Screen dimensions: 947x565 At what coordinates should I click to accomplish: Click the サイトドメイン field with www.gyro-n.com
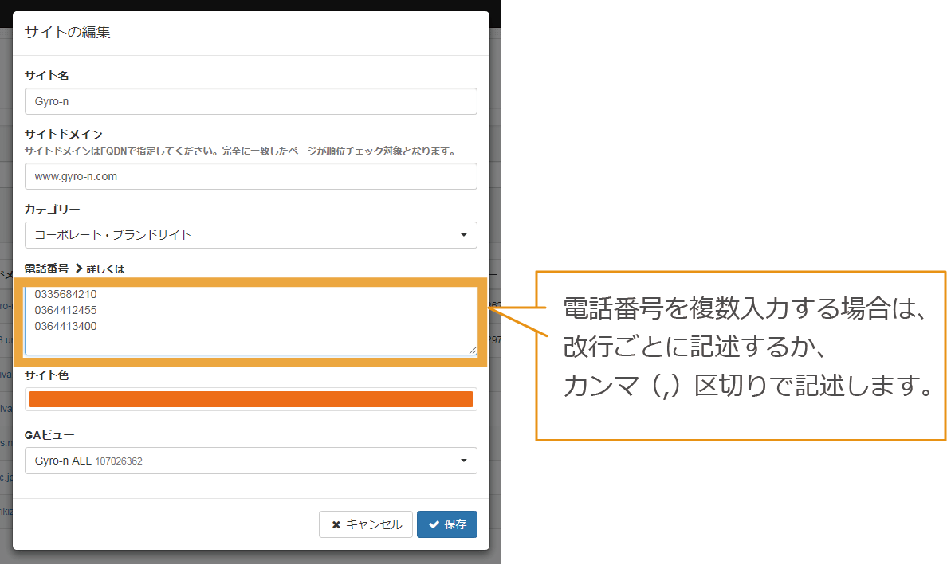(250, 176)
